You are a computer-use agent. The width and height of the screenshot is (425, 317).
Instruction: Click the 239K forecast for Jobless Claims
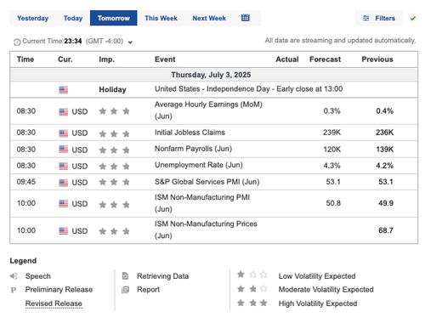pos(331,133)
